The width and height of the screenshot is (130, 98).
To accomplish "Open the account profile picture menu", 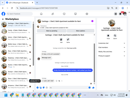I will pos(125,14).
